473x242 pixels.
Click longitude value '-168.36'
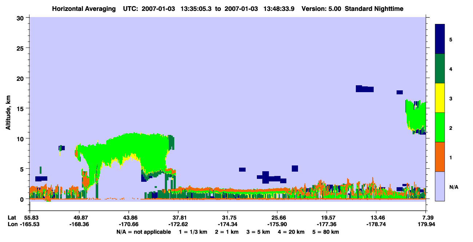pyautogui.click(x=79, y=224)
